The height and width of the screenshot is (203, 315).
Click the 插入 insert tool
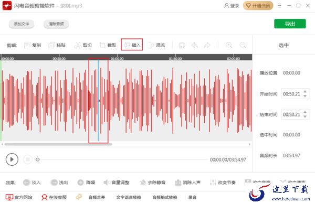[x=132, y=45]
